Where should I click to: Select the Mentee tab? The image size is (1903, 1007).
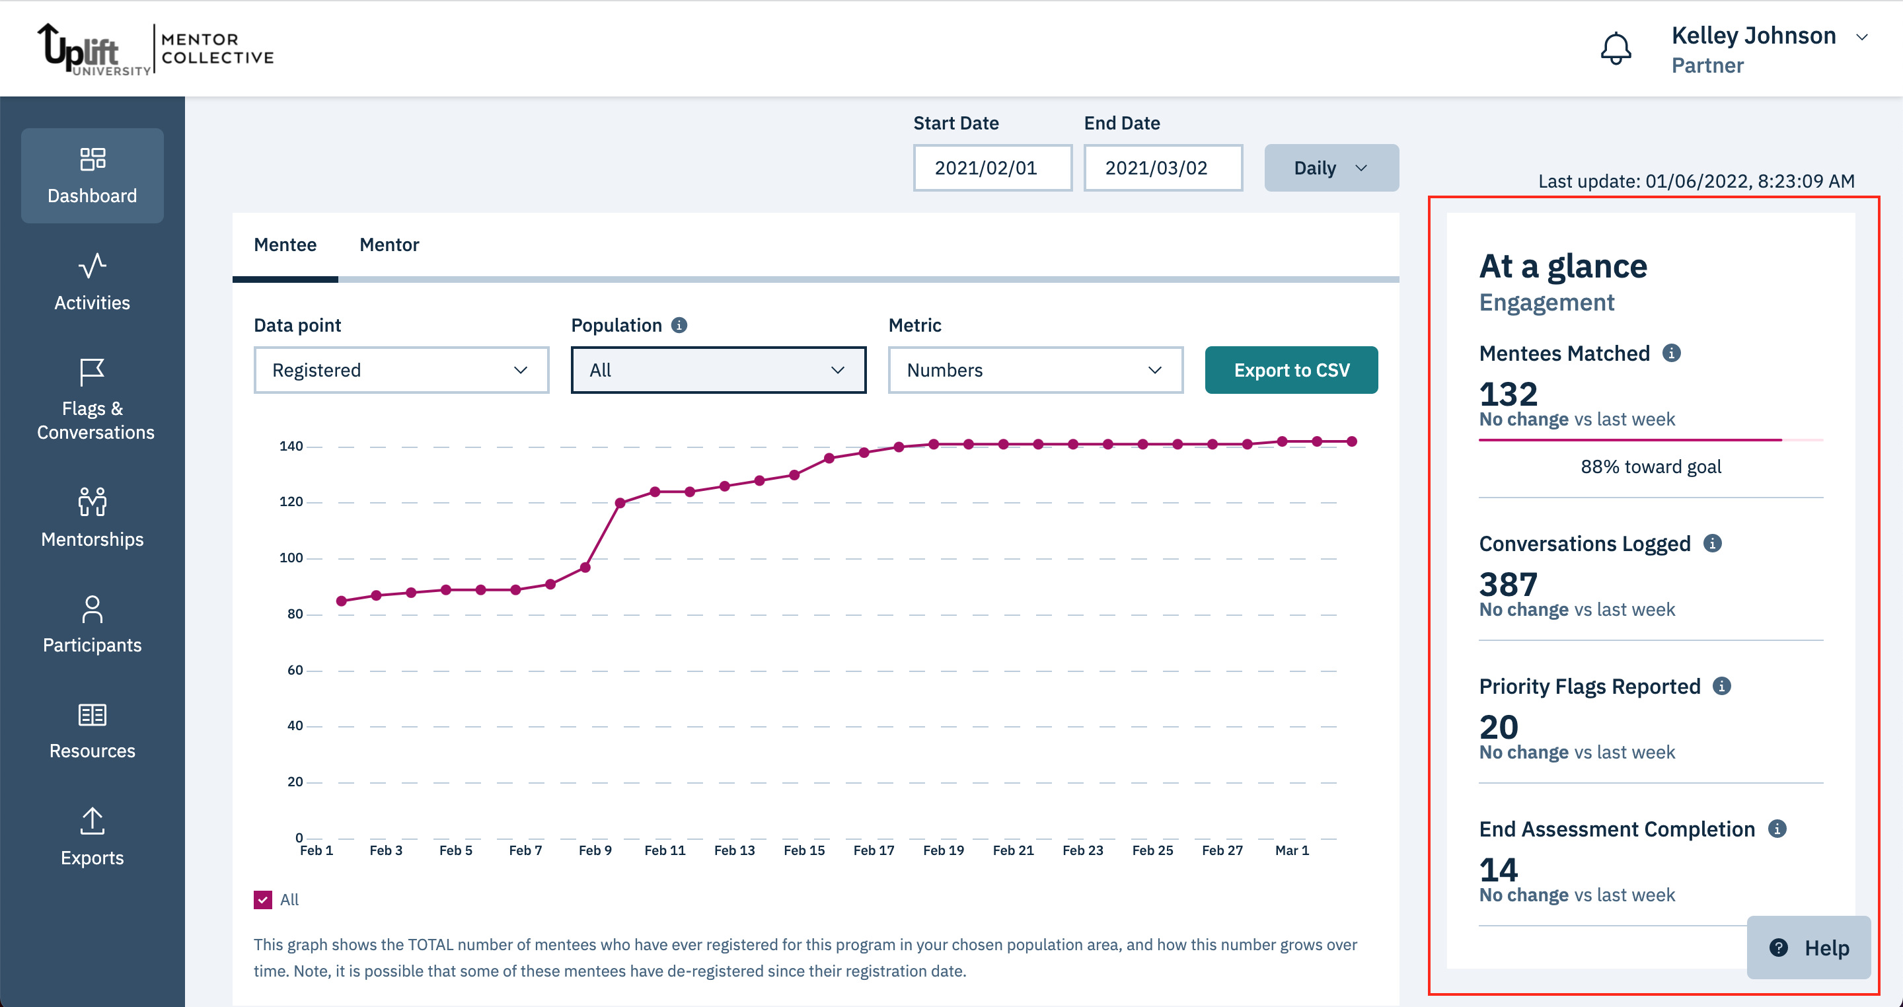[x=285, y=244]
